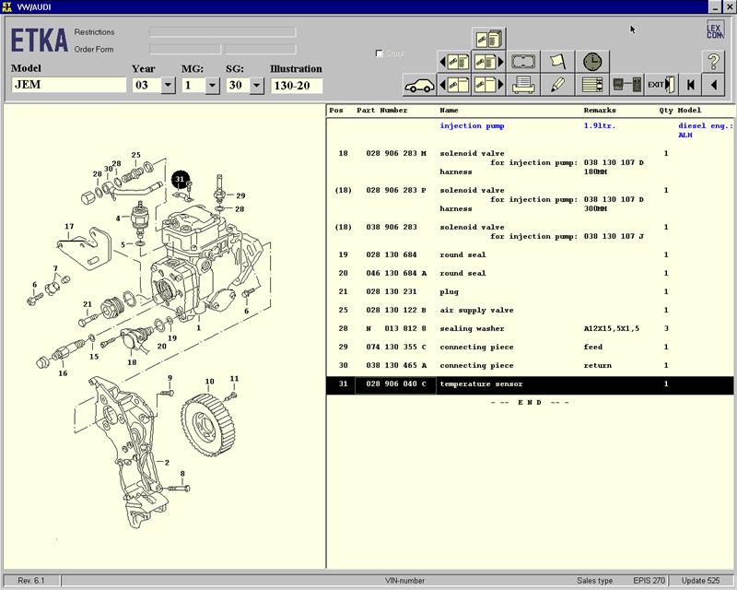Select the plug row 028 130 231
Screen dimensions: 737x590
[529, 291]
